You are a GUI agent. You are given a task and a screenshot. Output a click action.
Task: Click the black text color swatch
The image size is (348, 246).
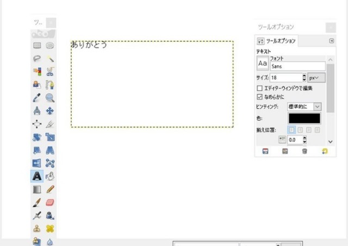click(x=304, y=118)
